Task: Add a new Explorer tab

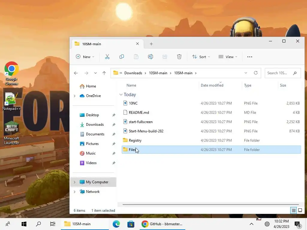Action: 151,44
